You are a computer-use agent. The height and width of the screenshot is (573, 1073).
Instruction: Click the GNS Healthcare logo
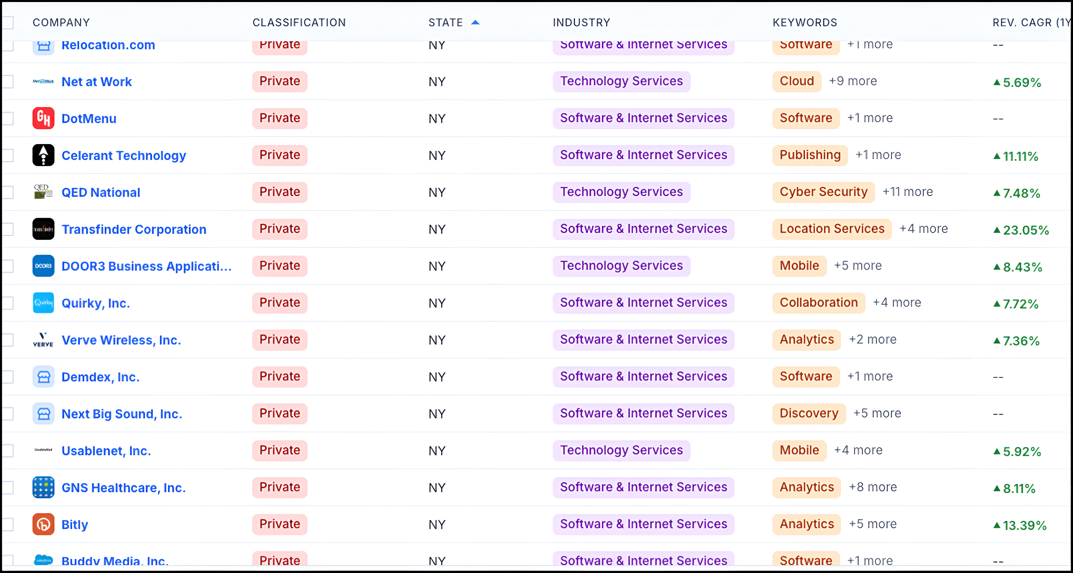point(43,487)
